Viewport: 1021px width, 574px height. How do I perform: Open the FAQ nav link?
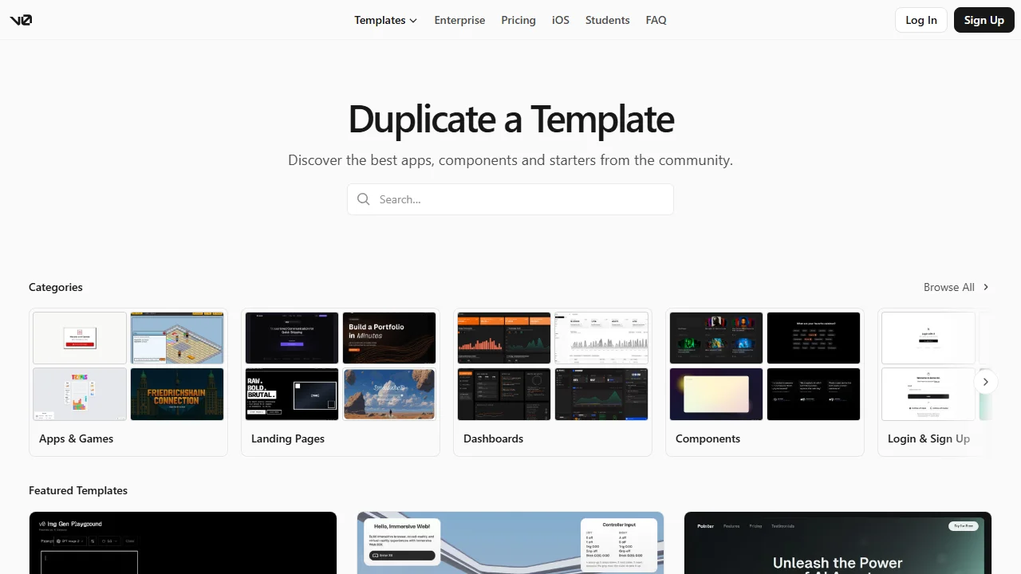(656, 20)
